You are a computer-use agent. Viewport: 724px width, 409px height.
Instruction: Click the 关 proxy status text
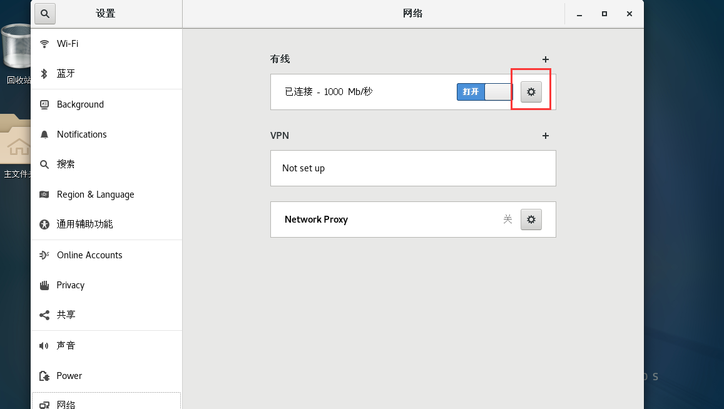pos(507,220)
